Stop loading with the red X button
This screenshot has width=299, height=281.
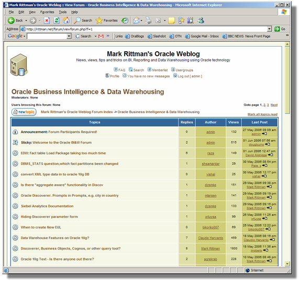point(47,20)
